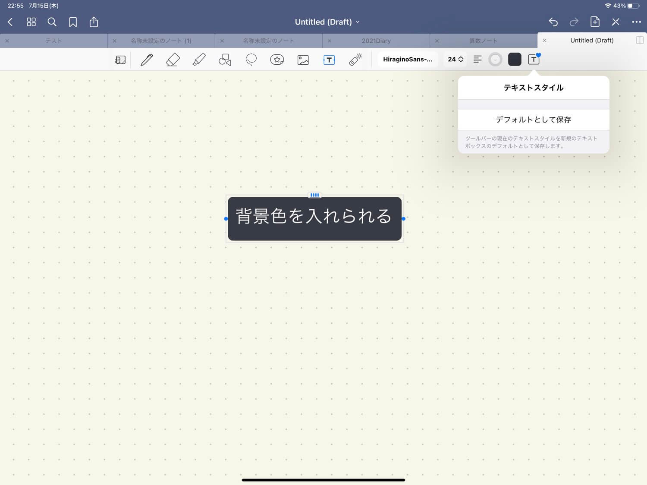Open the HiraginoSans font picker
Image resolution: width=647 pixels, height=485 pixels.
click(408, 59)
